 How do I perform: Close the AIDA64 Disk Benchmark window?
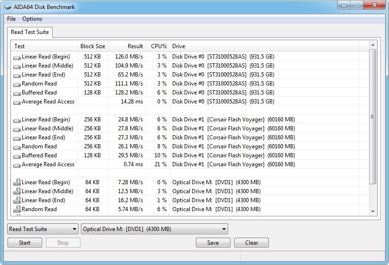(x=375, y=5)
